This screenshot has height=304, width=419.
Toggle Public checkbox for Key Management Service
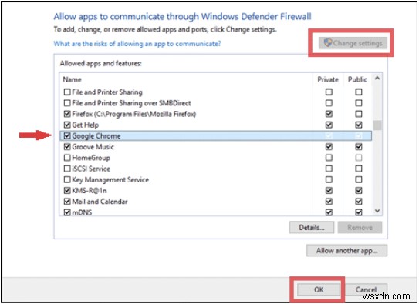(x=359, y=179)
